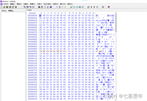Click the arrow-into-page toolbar icon
The height and width of the screenshot is (101, 147).
coord(59,7)
